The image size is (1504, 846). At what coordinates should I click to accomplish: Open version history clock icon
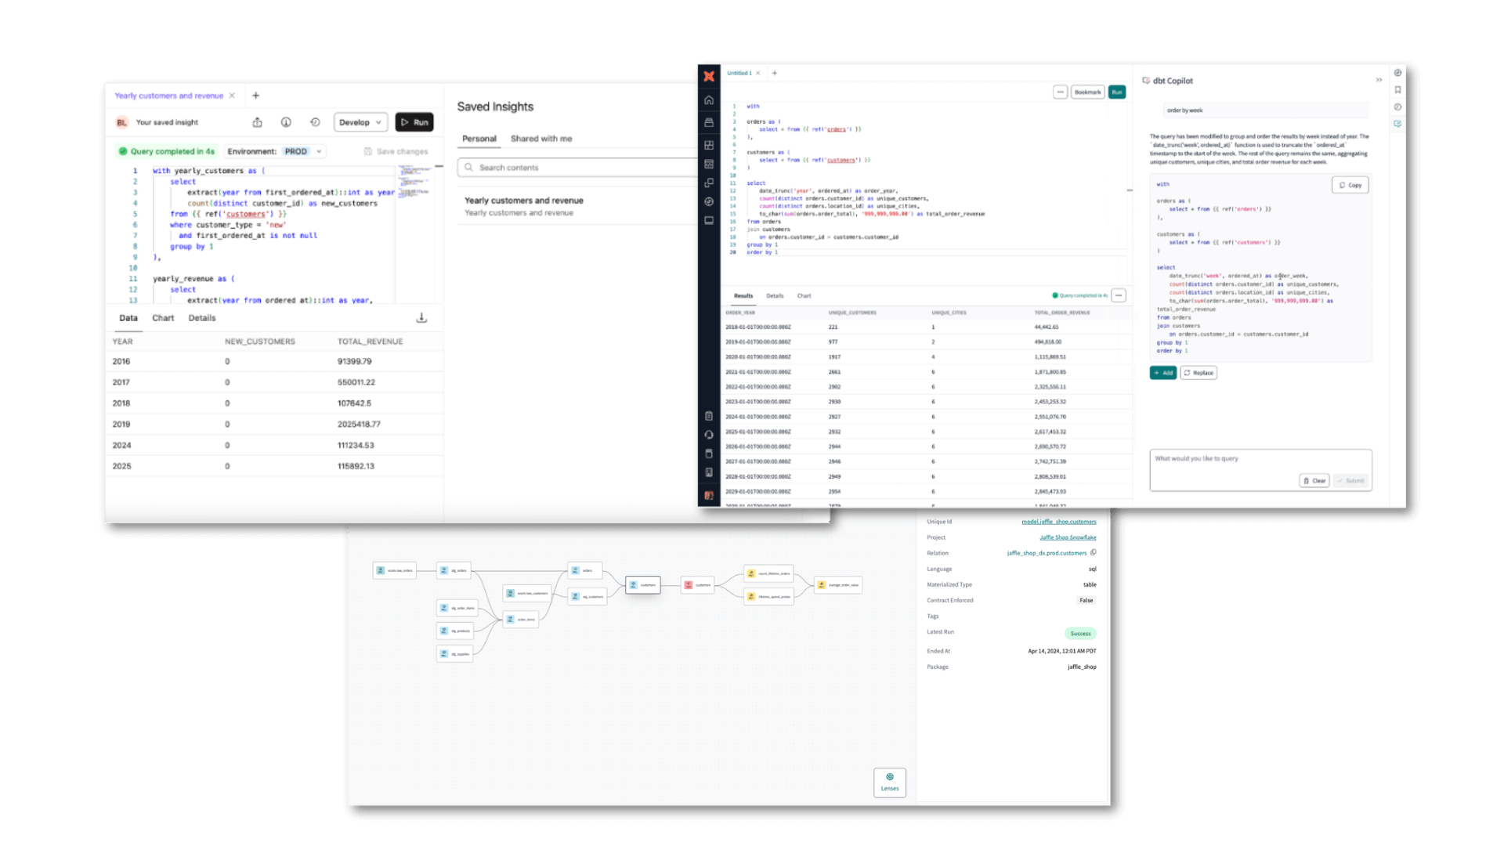315,122
